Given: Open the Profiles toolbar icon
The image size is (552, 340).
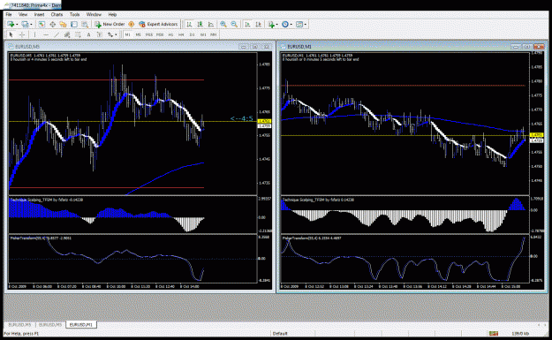Looking at the screenshot, I should [x=25, y=25].
